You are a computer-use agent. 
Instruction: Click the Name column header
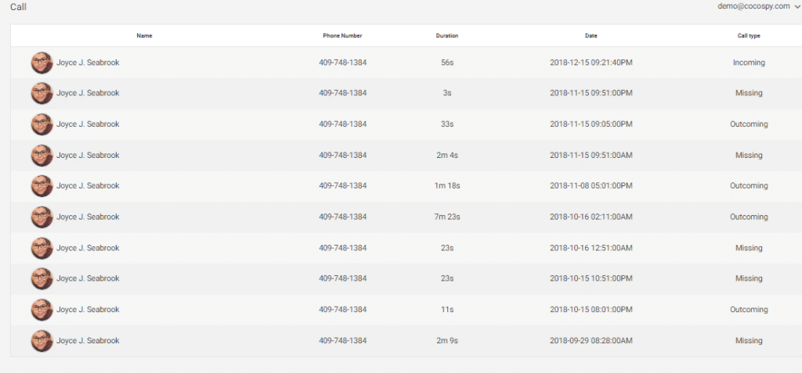tap(144, 36)
